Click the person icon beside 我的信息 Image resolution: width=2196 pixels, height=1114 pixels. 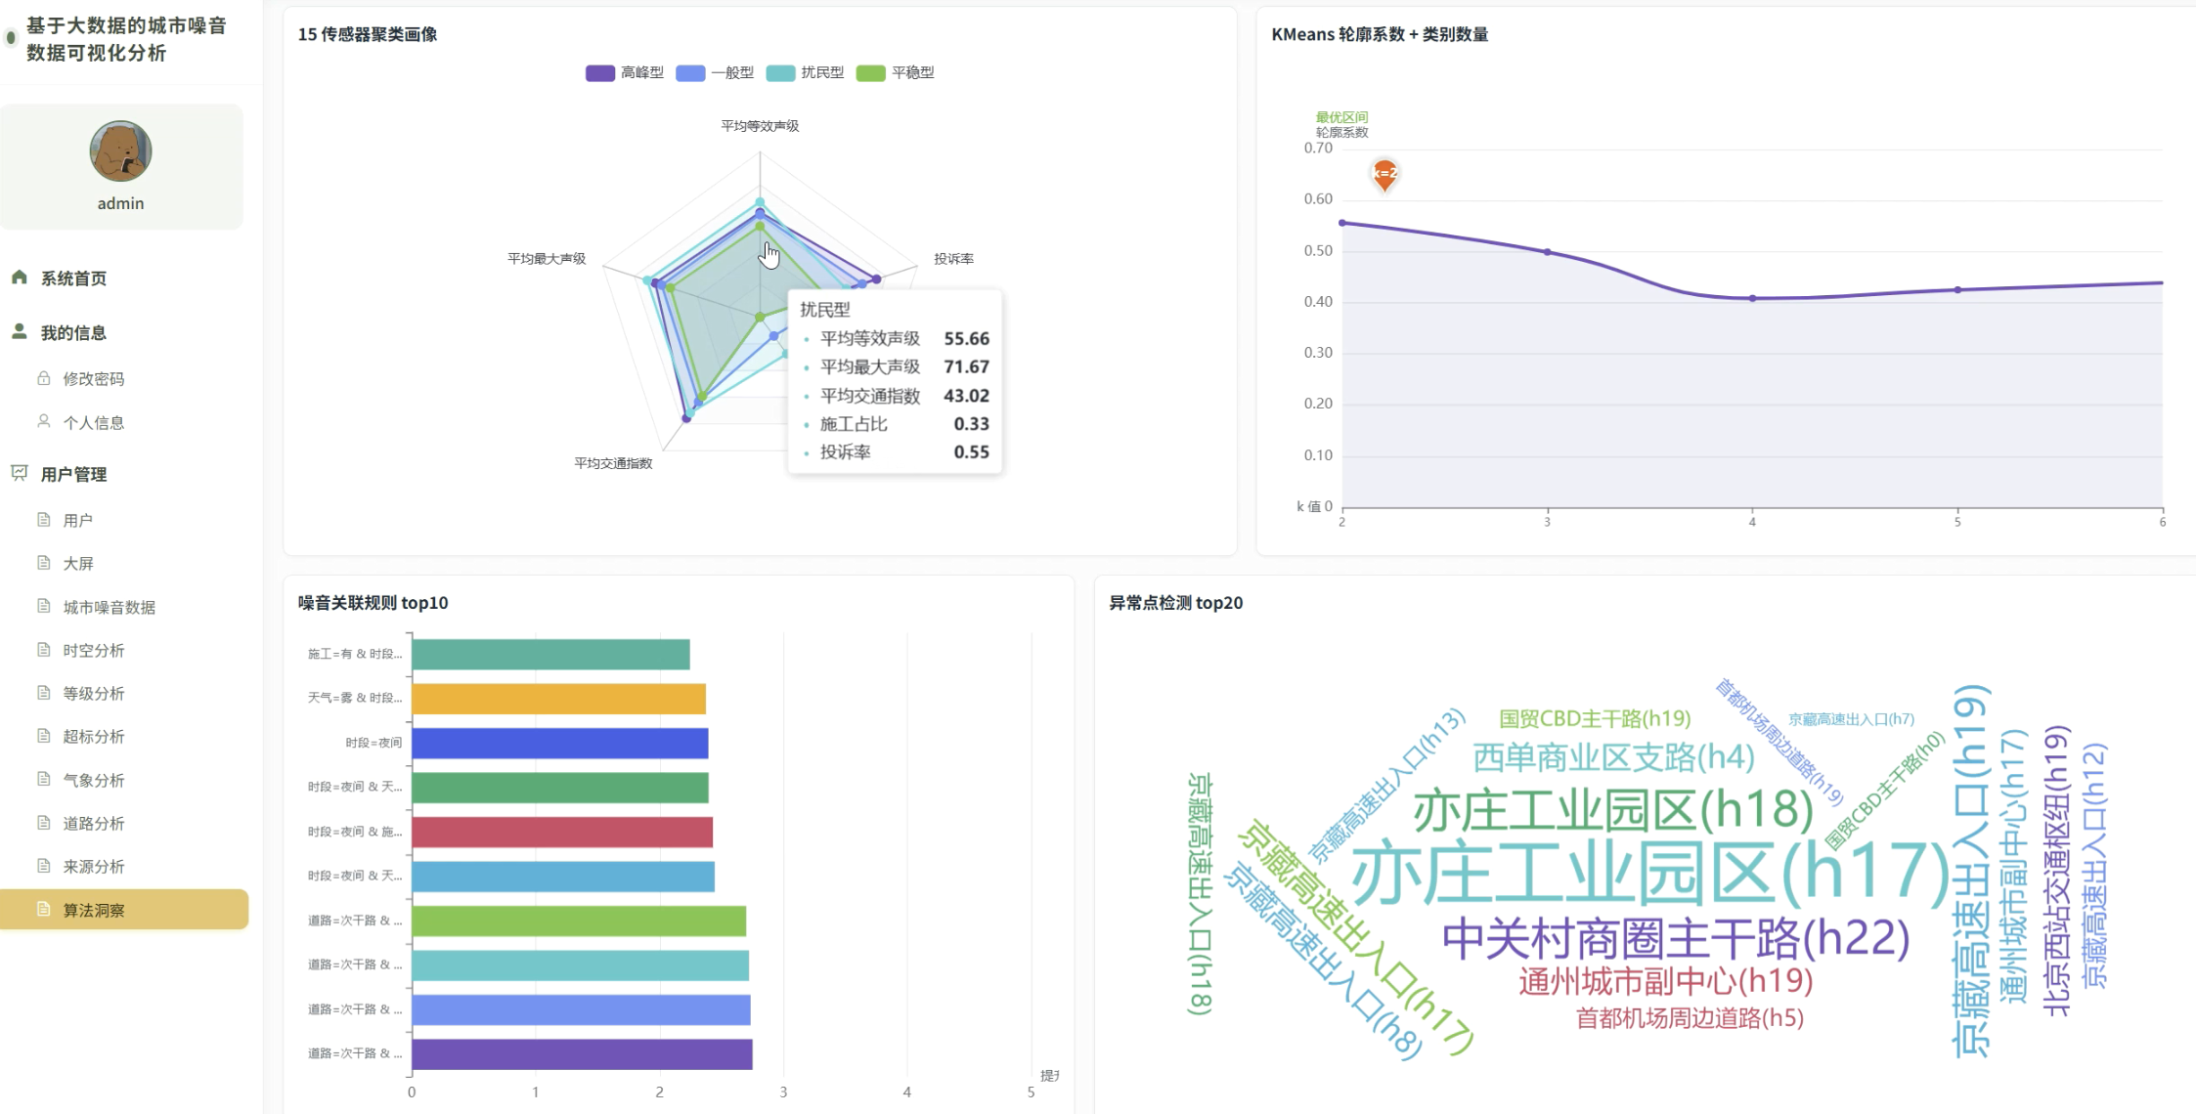20,331
